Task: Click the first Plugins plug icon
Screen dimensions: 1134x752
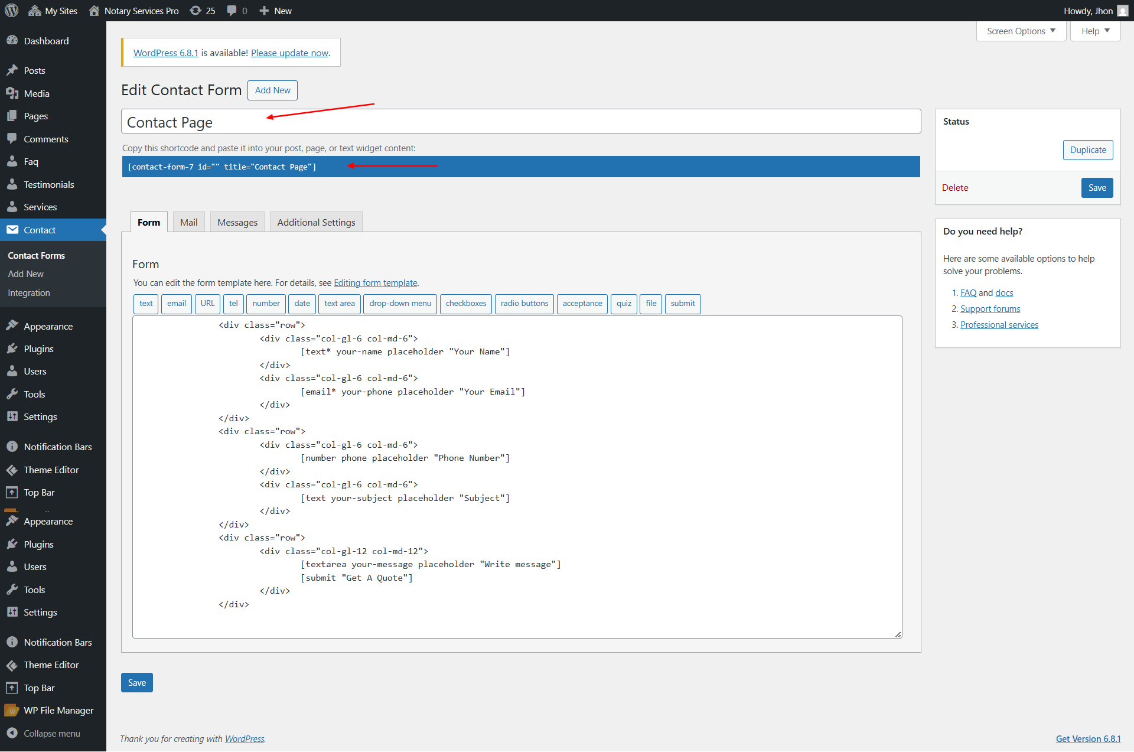Action: (12, 349)
